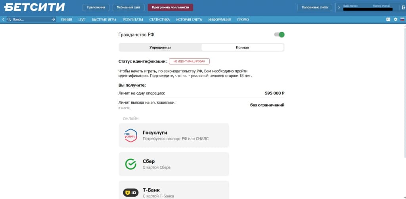
Task: Click the Приложения button
Action: pos(96,8)
